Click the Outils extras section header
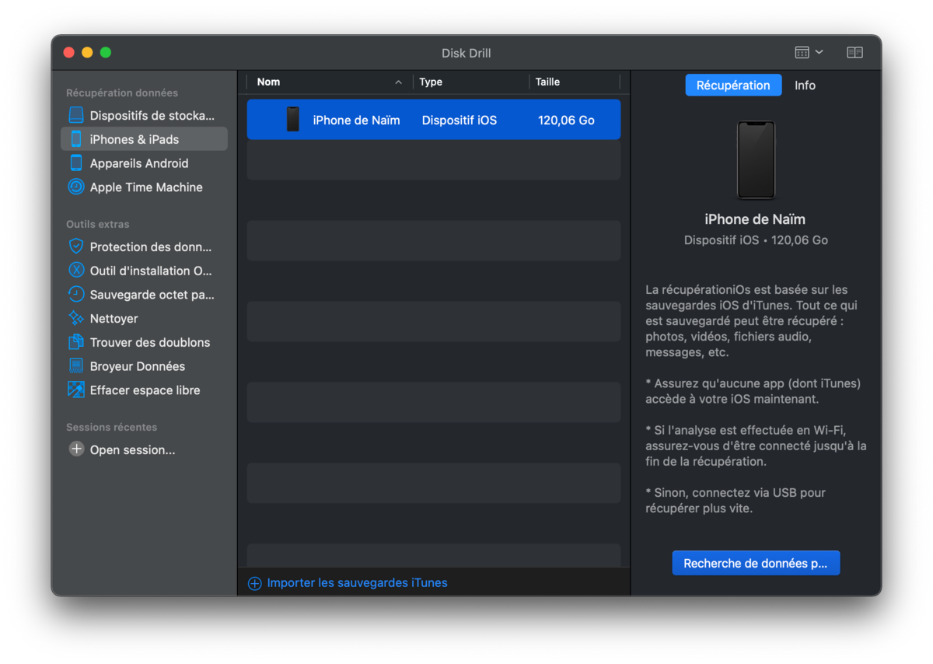933x664 pixels. 97,224
